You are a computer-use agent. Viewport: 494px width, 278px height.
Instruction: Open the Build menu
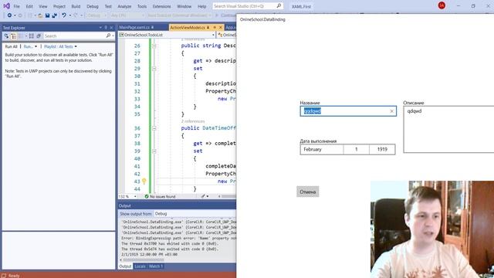pos(76,6)
